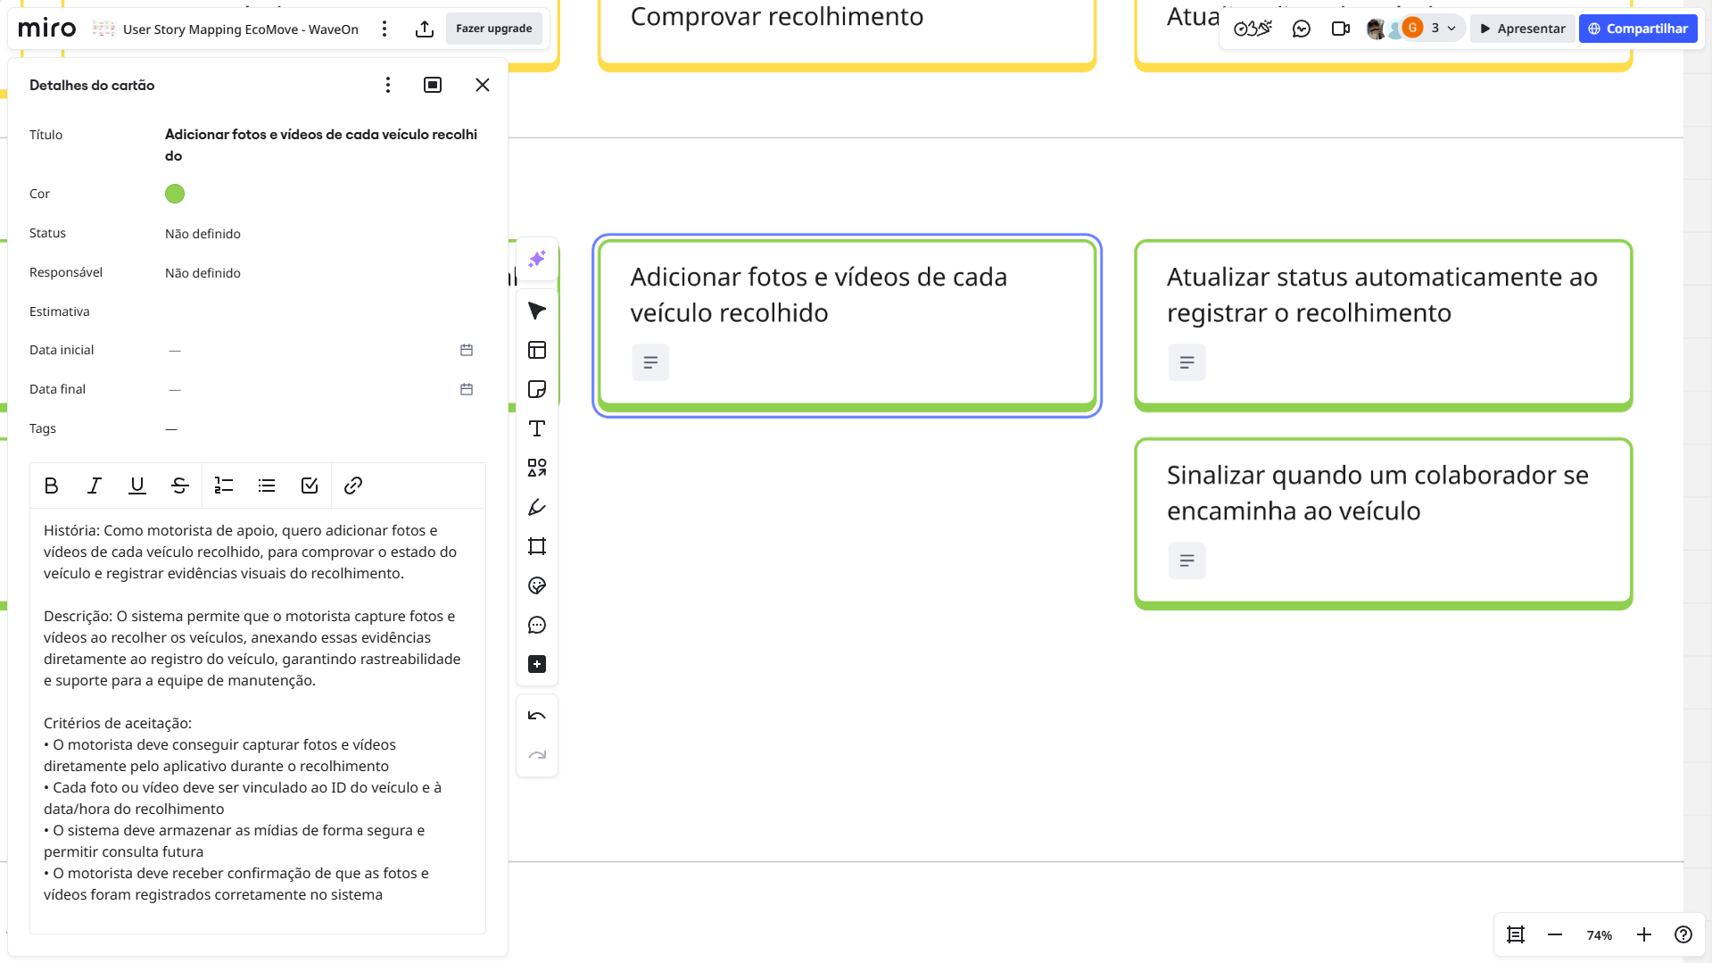Expand the collaborators list chevron
The width and height of the screenshot is (1712, 963).
click(x=1451, y=29)
